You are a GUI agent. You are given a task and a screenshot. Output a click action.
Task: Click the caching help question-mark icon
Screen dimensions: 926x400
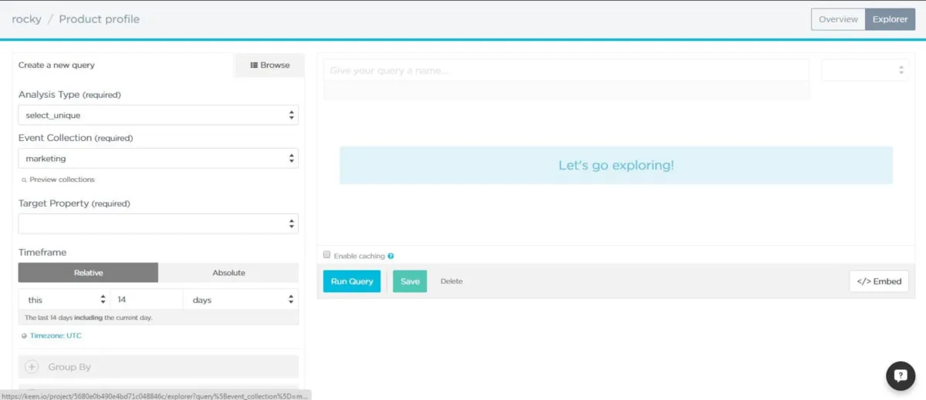point(391,256)
